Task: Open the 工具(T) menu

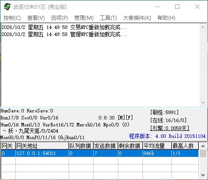Action: point(108,18)
